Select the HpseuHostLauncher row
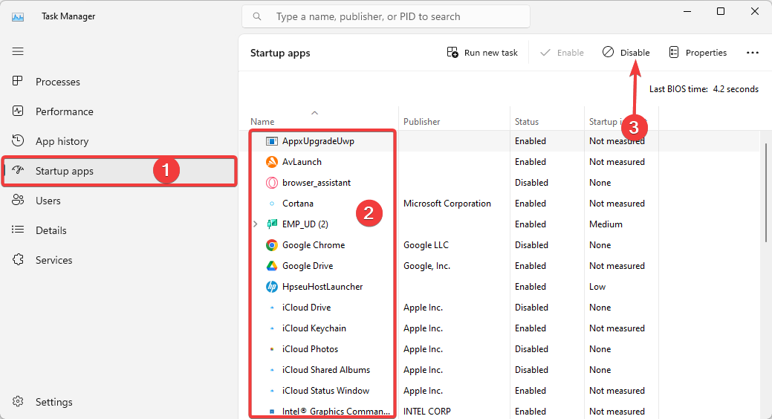This screenshot has height=419, width=772. [x=499, y=287]
